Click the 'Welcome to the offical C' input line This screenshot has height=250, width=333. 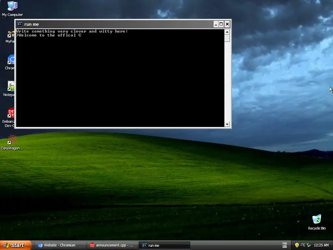[49, 35]
